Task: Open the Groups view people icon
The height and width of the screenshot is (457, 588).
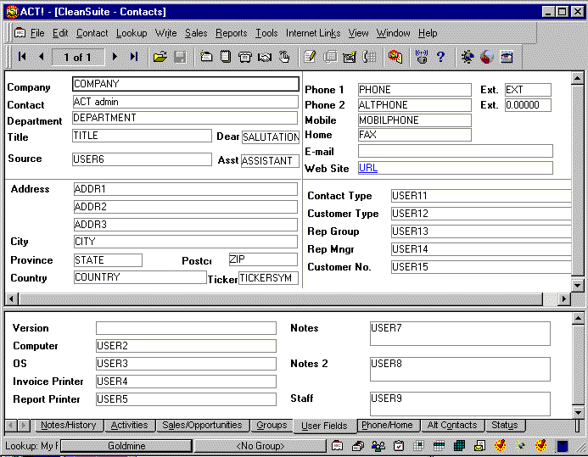Action: click(378, 446)
